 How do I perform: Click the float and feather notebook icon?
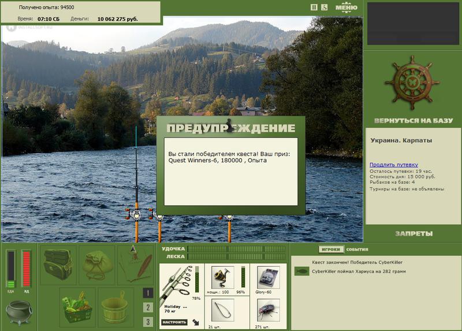(136, 265)
